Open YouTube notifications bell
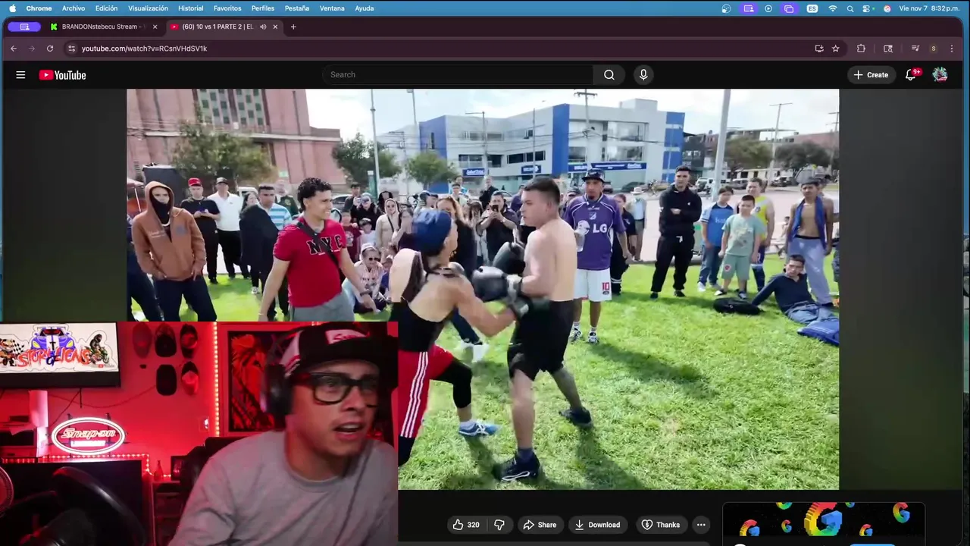 coord(912,74)
